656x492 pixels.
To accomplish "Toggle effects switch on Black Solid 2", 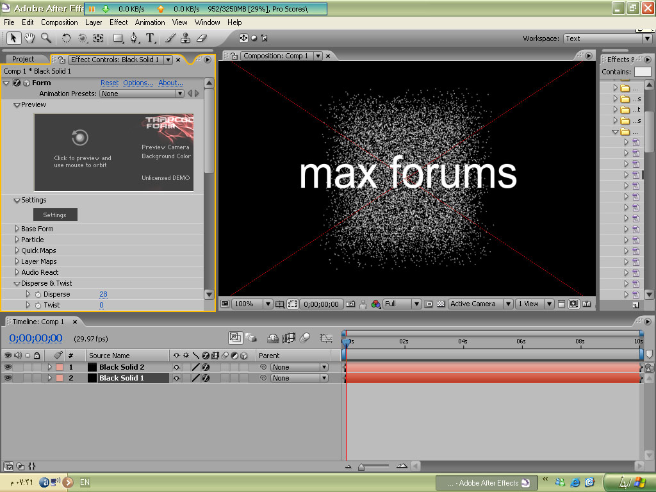I will pos(206,367).
